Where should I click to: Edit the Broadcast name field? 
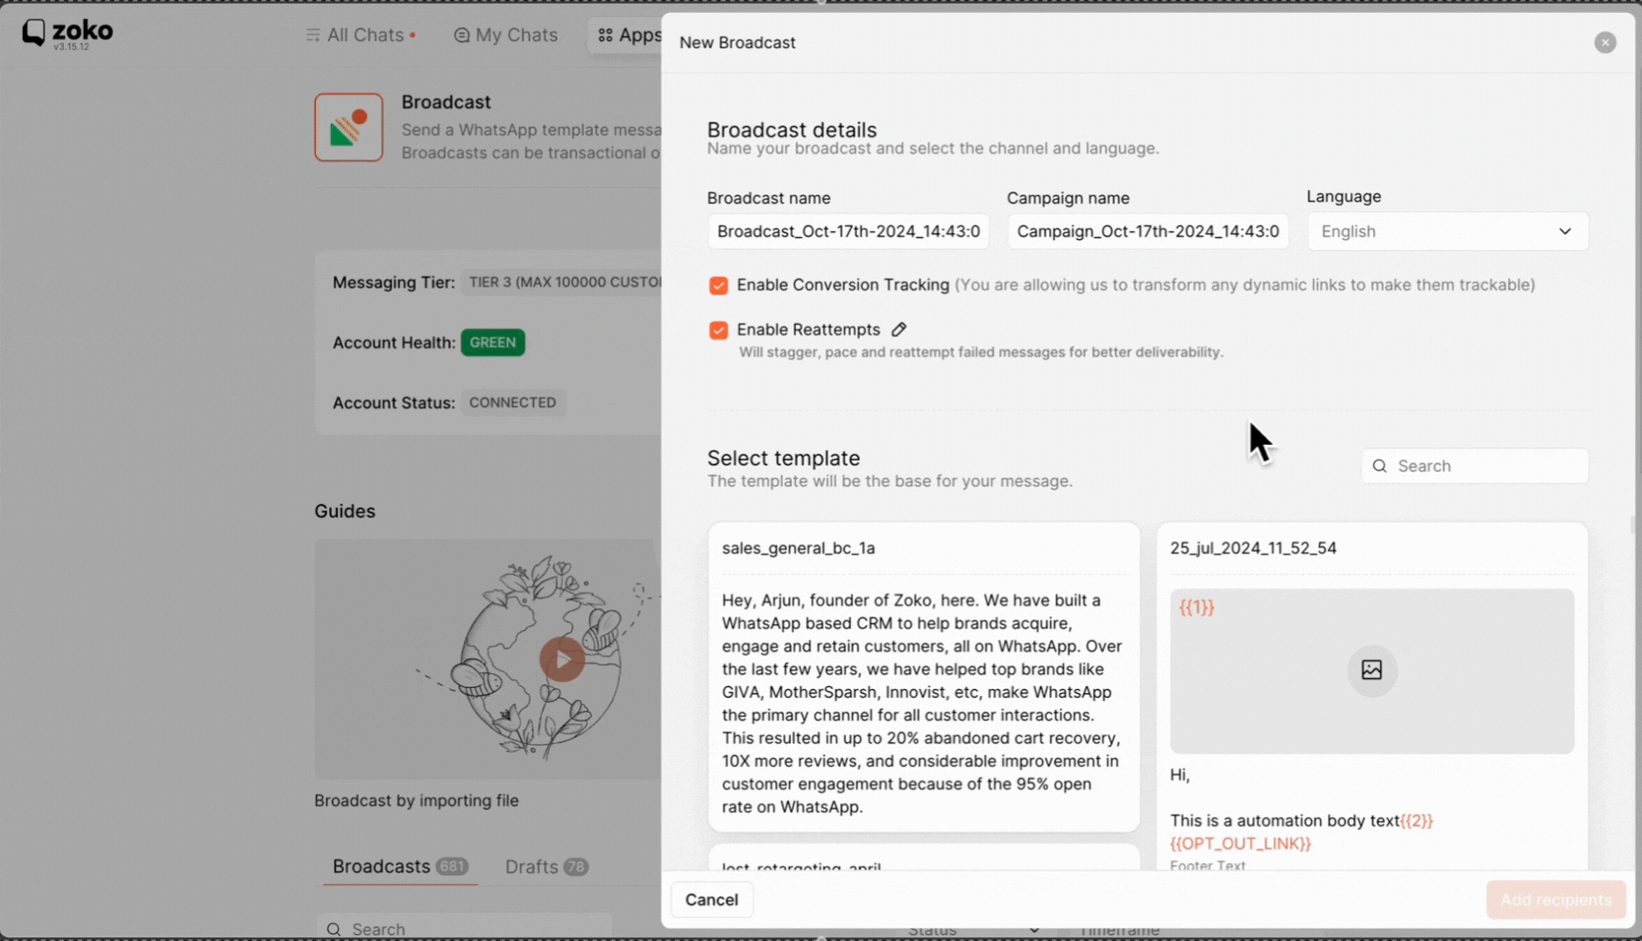(x=848, y=231)
